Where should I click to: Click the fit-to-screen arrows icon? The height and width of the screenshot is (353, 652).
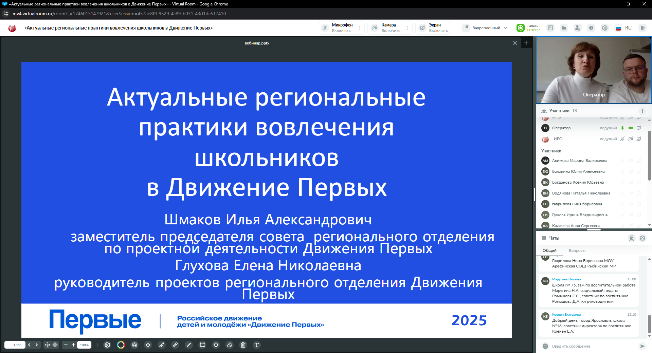(x=48, y=345)
